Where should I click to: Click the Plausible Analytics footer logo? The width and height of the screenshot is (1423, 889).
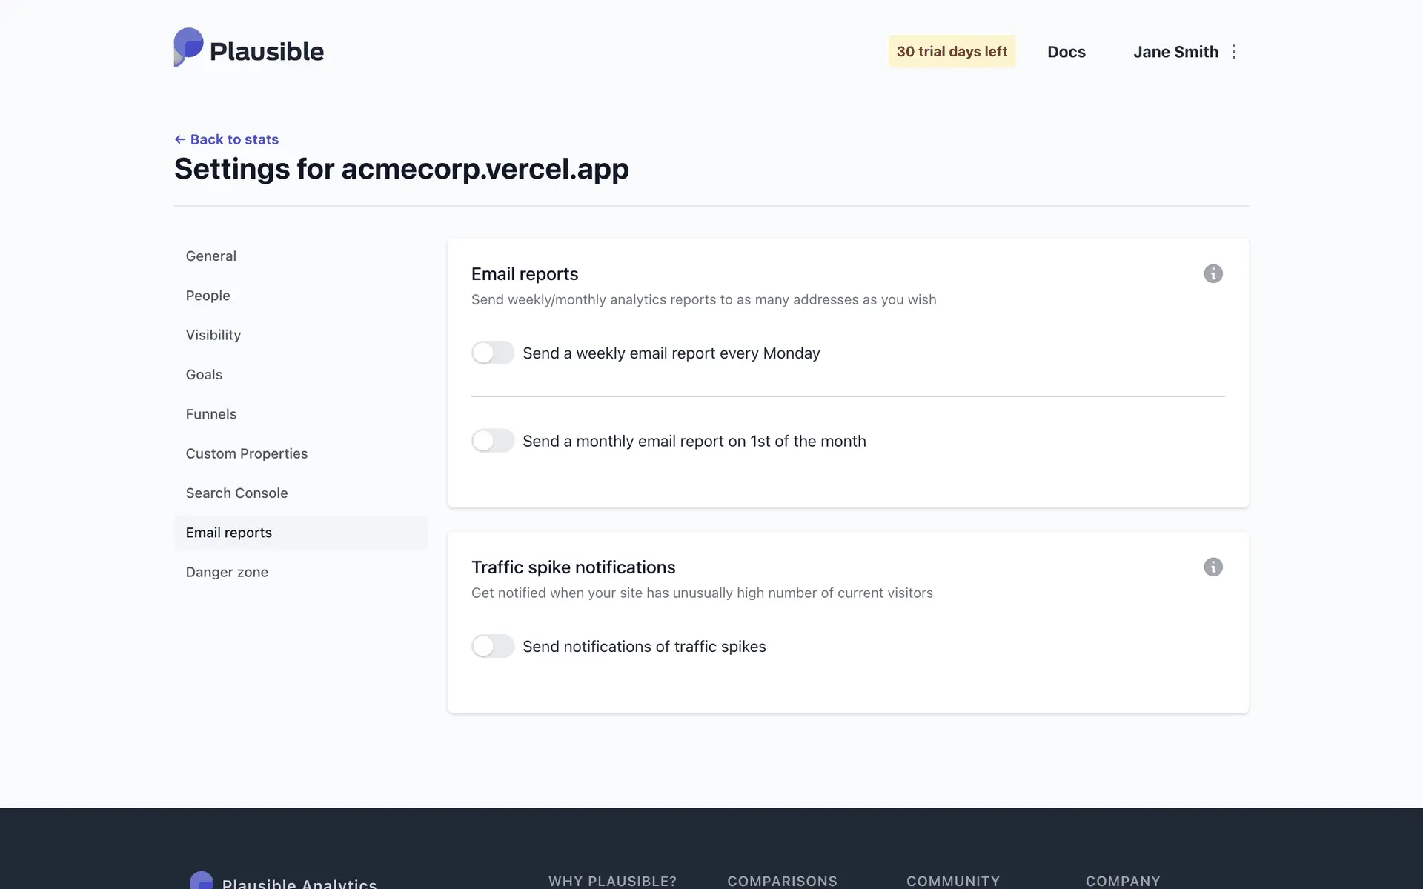point(283,882)
